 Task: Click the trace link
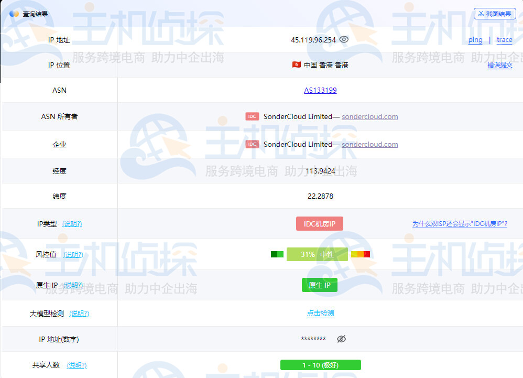[x=504, y=40]
